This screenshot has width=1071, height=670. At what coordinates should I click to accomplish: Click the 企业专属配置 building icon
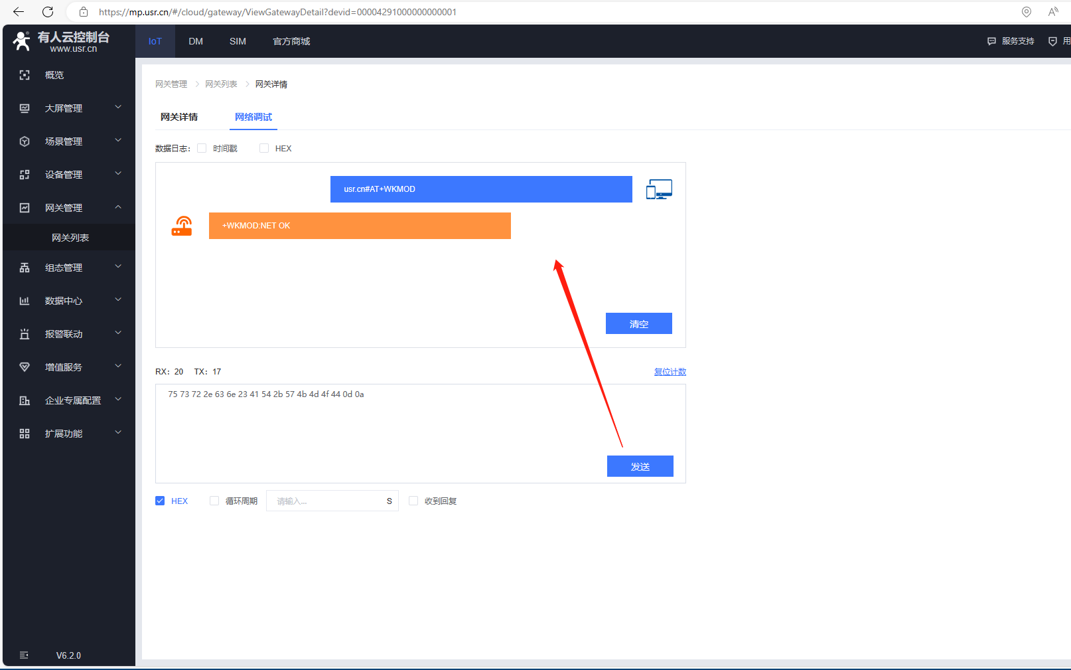pyautogui.click(x=25, y=400)
